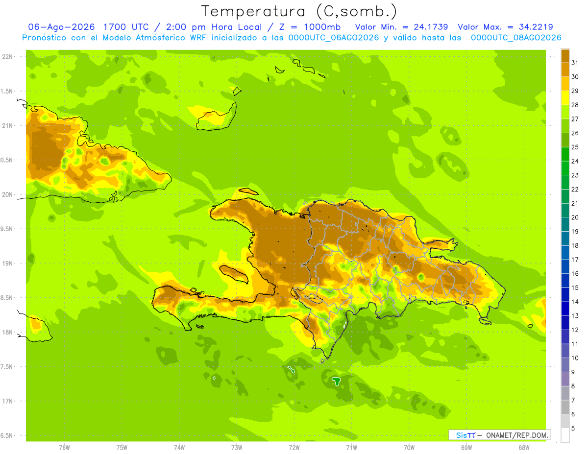Pick the gray legend swatch between 6 and 7

(x=565, y=407)
